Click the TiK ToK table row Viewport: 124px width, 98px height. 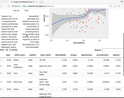pos(62,60)
